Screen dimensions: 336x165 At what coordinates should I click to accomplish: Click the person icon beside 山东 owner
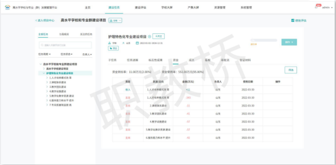tap(123, 43)
